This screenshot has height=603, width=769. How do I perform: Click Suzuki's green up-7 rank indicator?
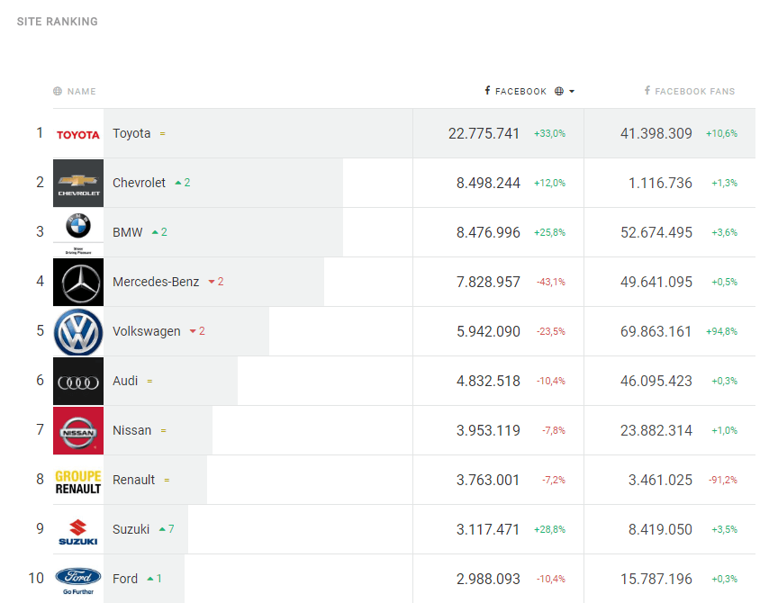[x=167, y=529]
